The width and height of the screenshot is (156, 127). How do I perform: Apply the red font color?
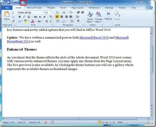33,21
